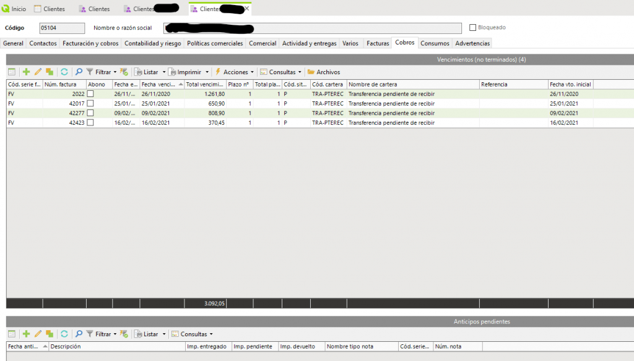Screen dimensions: 634x361
Task: Click form view icon in Anticipos pendientes toolbar
Action: [x=12, y=334]
